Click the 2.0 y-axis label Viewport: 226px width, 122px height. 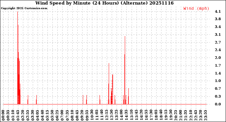point(218,58)
